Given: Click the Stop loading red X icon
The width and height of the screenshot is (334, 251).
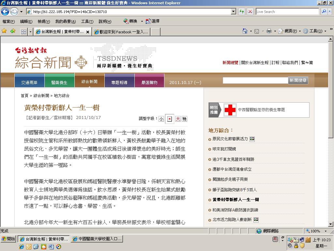Looking at the screenshot, I should (250, 11).
